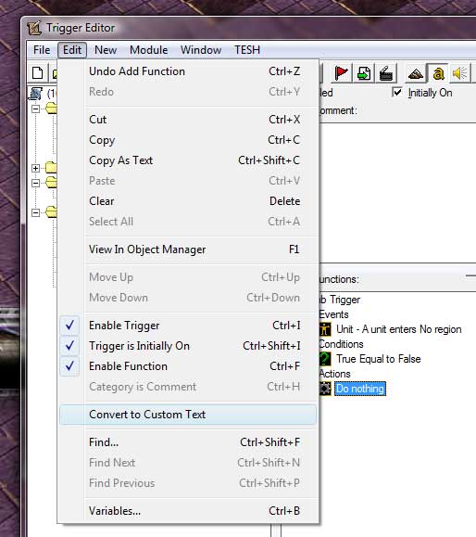This screenshot has height=537, width=476.
Task: Toggle Trigger is Initially On menu entry
Action: point(187,346)
